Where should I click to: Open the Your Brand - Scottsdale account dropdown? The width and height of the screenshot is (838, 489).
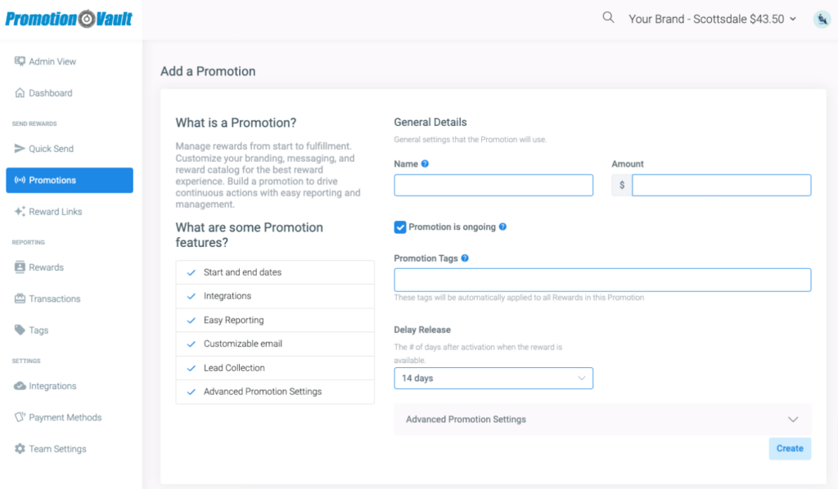click(712, 19)
